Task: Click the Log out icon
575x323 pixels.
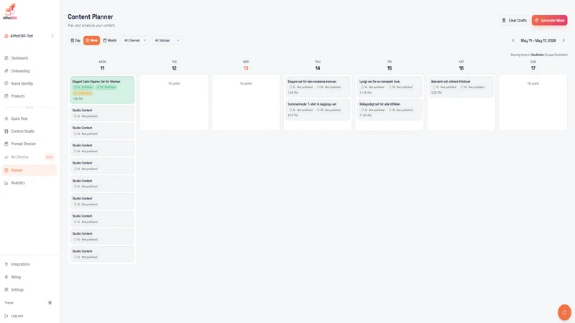Action: tap(6, 316)
